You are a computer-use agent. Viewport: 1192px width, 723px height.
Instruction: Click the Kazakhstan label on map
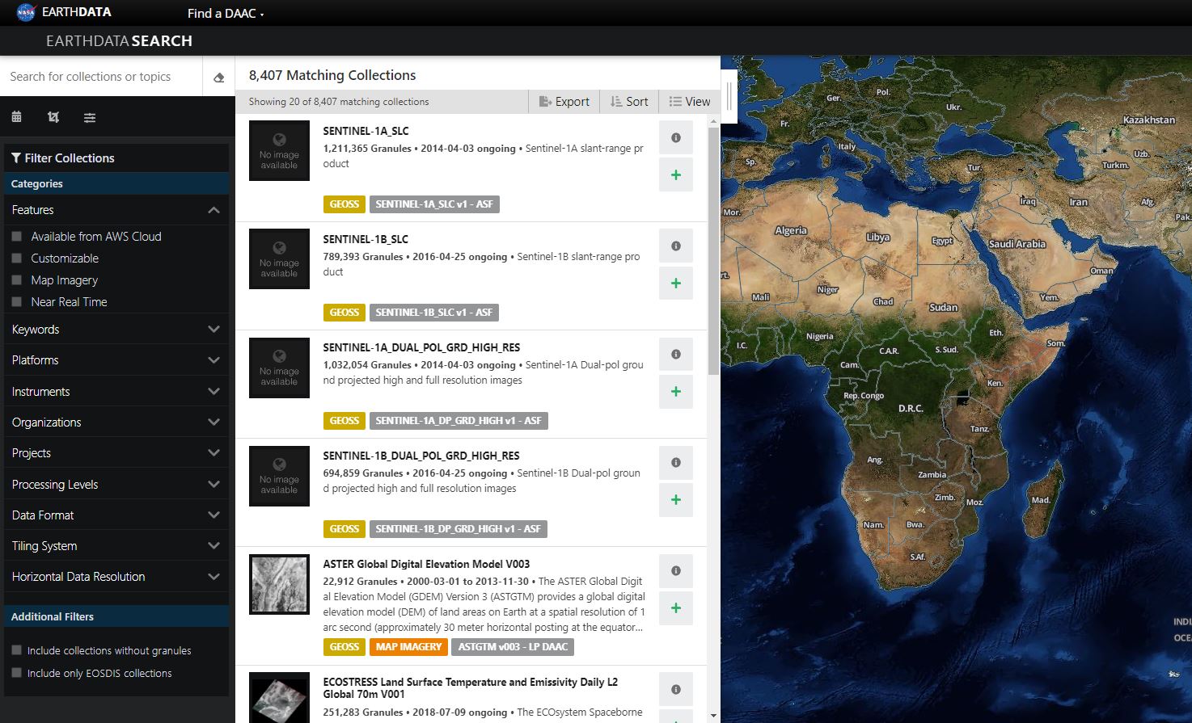(1149, 120)
